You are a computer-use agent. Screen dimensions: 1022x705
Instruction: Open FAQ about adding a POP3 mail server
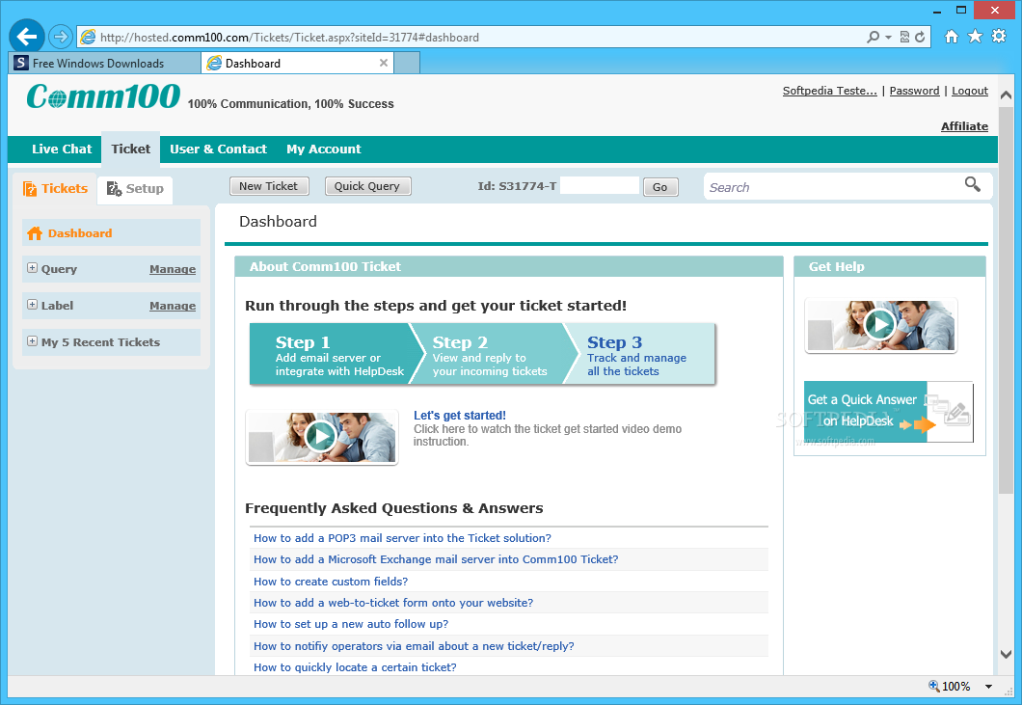coord(402,538)
